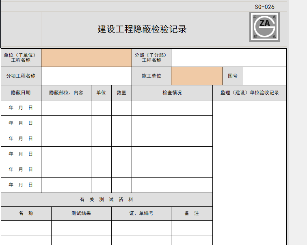The image size is (307, 245).
Task: Select the 证、单编号 header cell
Action: pos(141,213)
